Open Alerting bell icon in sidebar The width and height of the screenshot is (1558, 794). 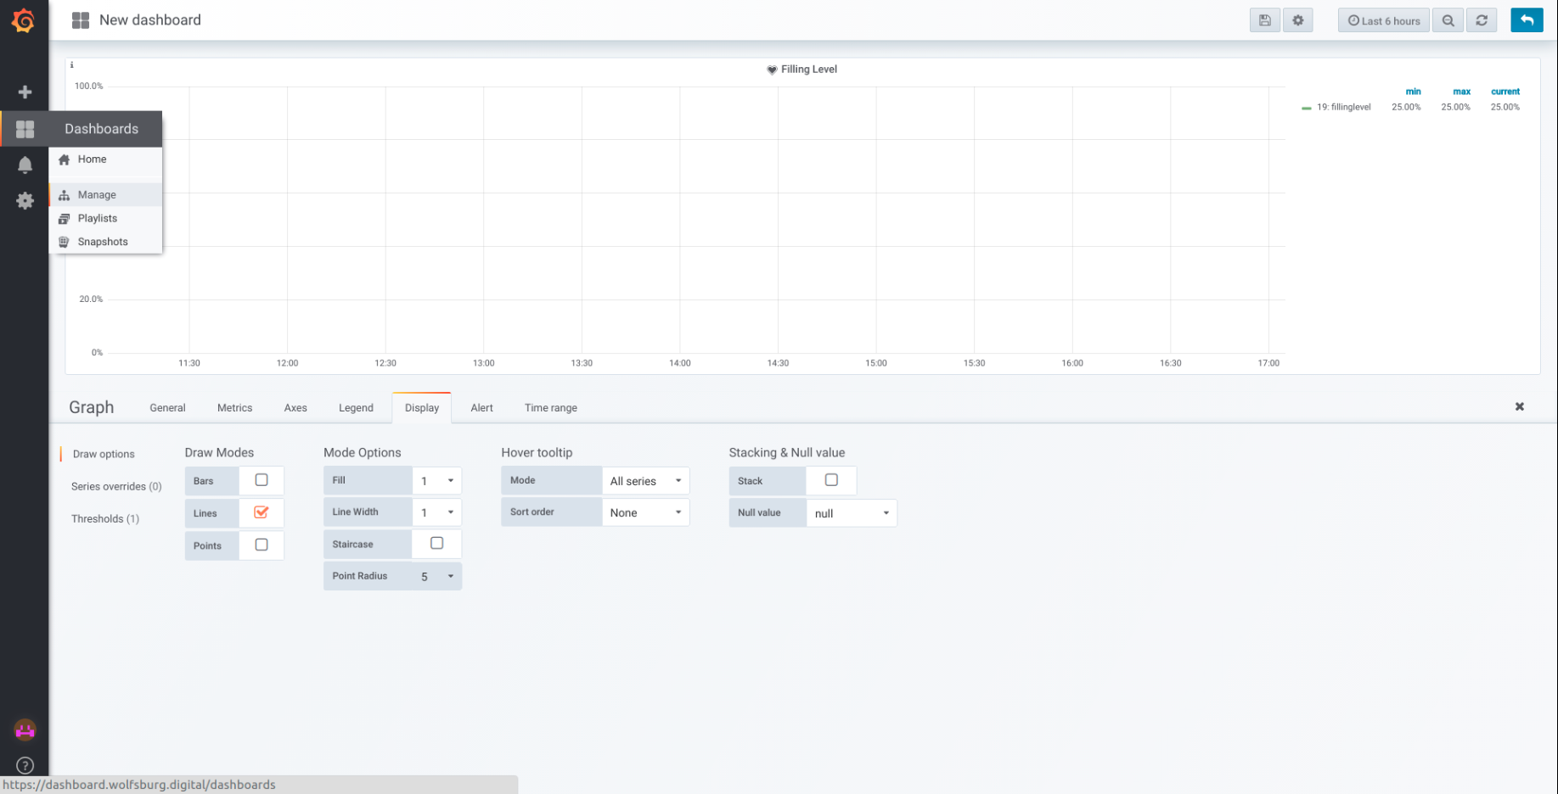[25, 165]
